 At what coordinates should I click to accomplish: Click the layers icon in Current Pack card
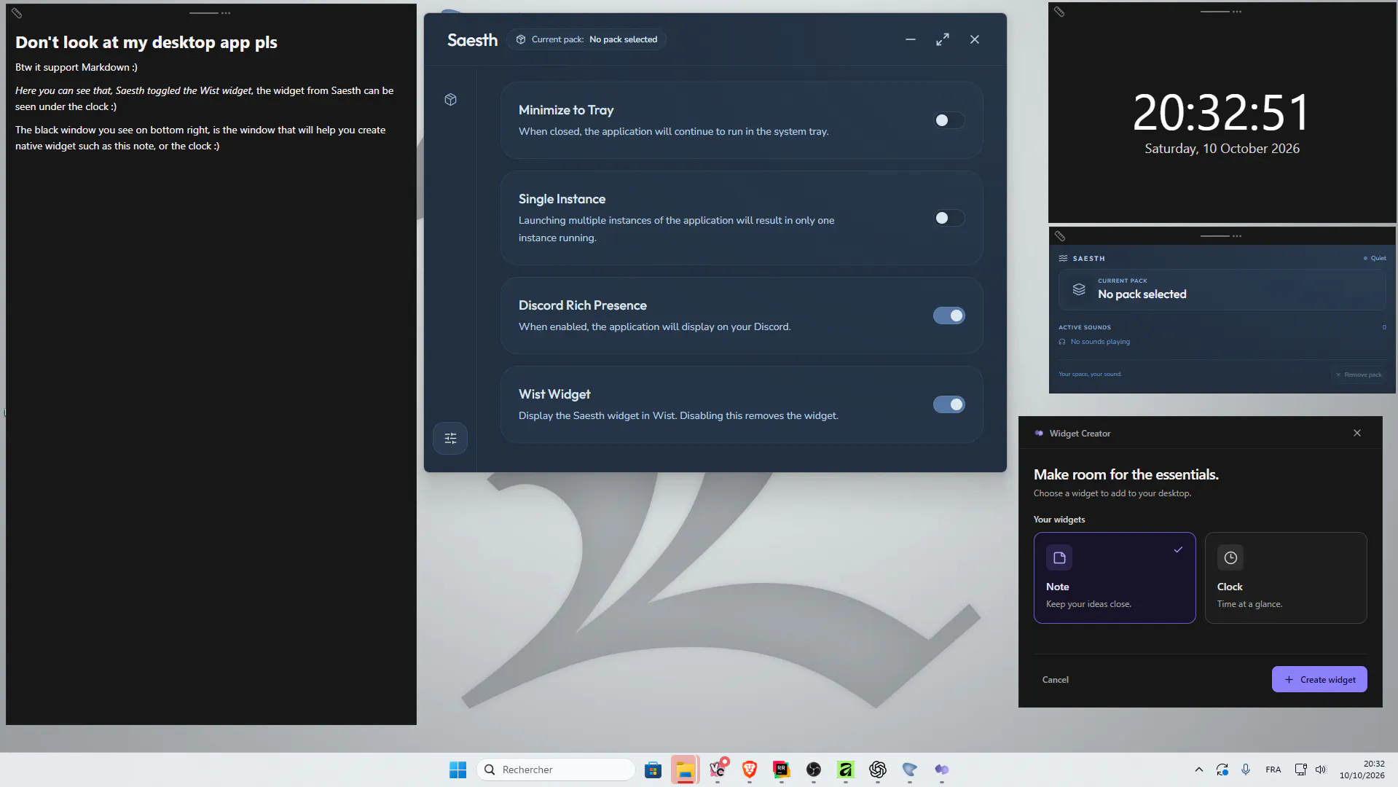click(x=1079, y=289)
